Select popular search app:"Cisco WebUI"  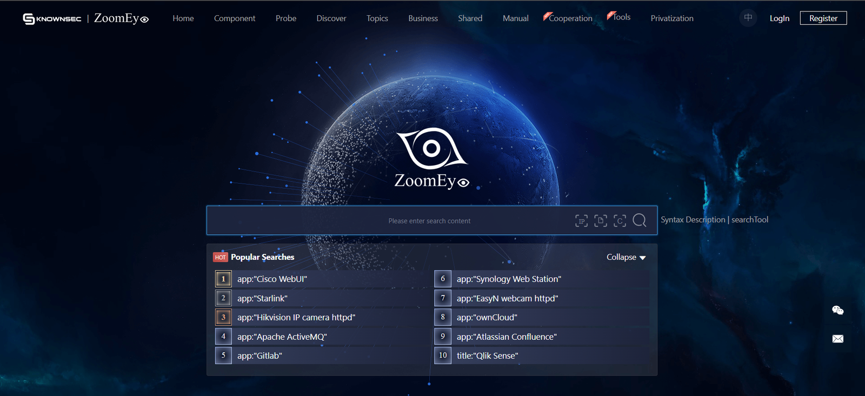(x=272, y=279)
